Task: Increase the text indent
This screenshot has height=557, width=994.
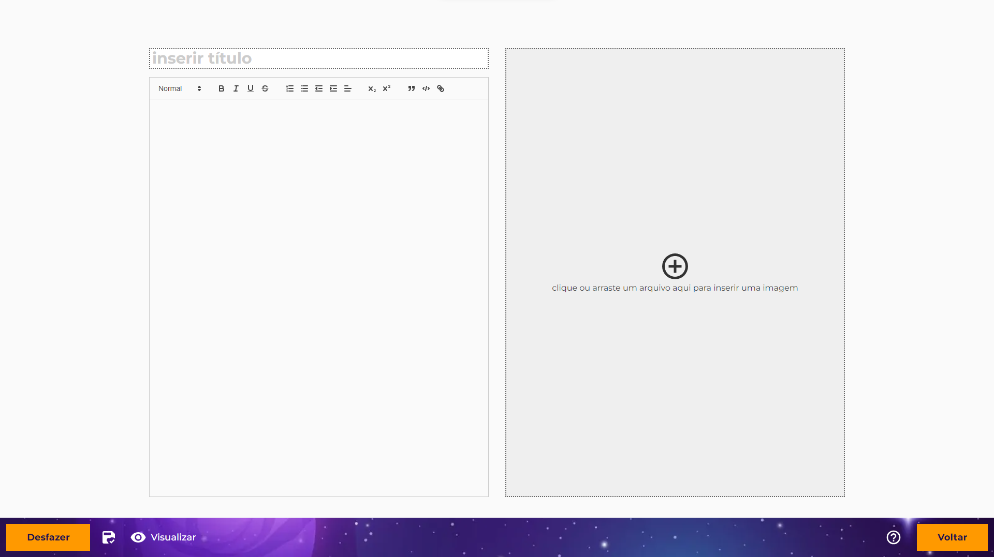Action: (x=333, y=88)
